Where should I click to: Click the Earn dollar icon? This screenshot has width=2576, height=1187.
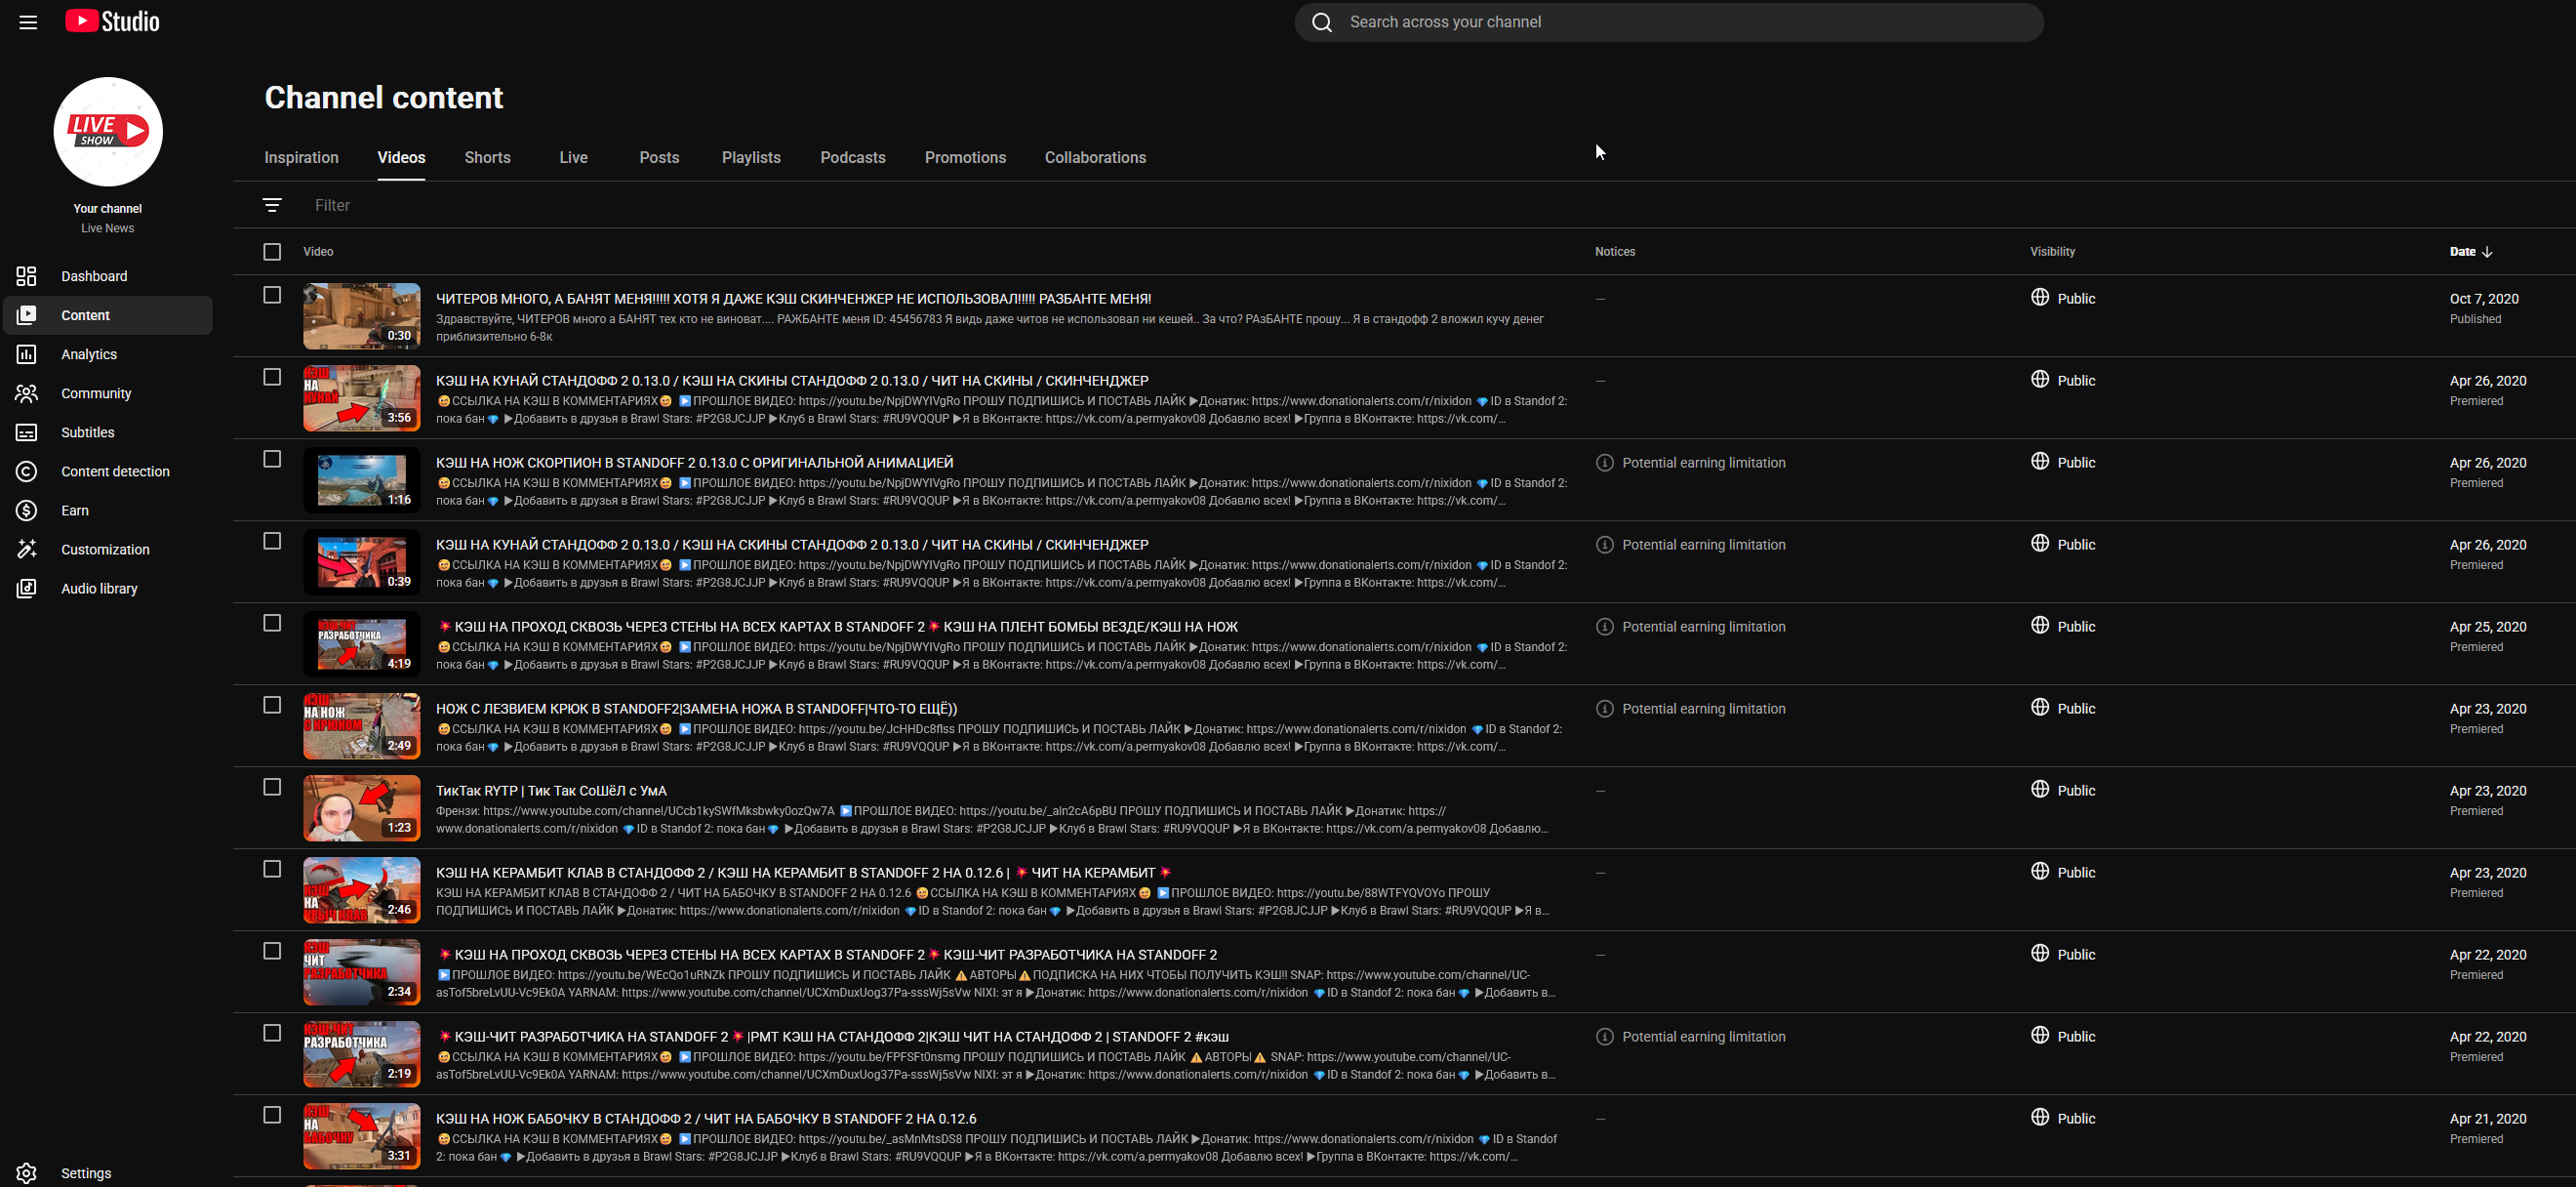point(27,510)
